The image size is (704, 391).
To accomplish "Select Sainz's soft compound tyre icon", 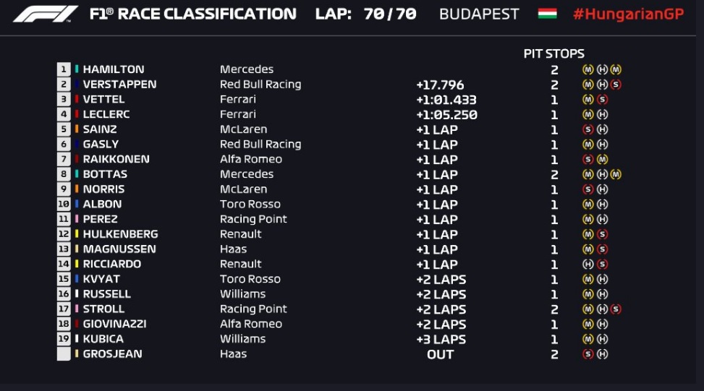I will click(x=588, y=129).
